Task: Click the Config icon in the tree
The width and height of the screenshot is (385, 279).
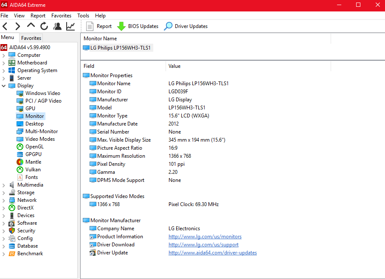Action: [12, 238]
